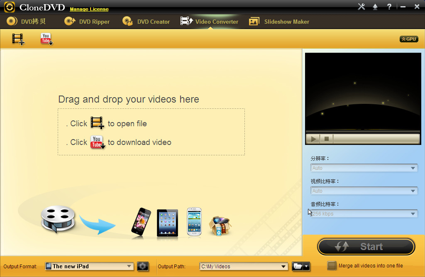
Task: Click the iPhone device illustration
Action: pos(141,222)
